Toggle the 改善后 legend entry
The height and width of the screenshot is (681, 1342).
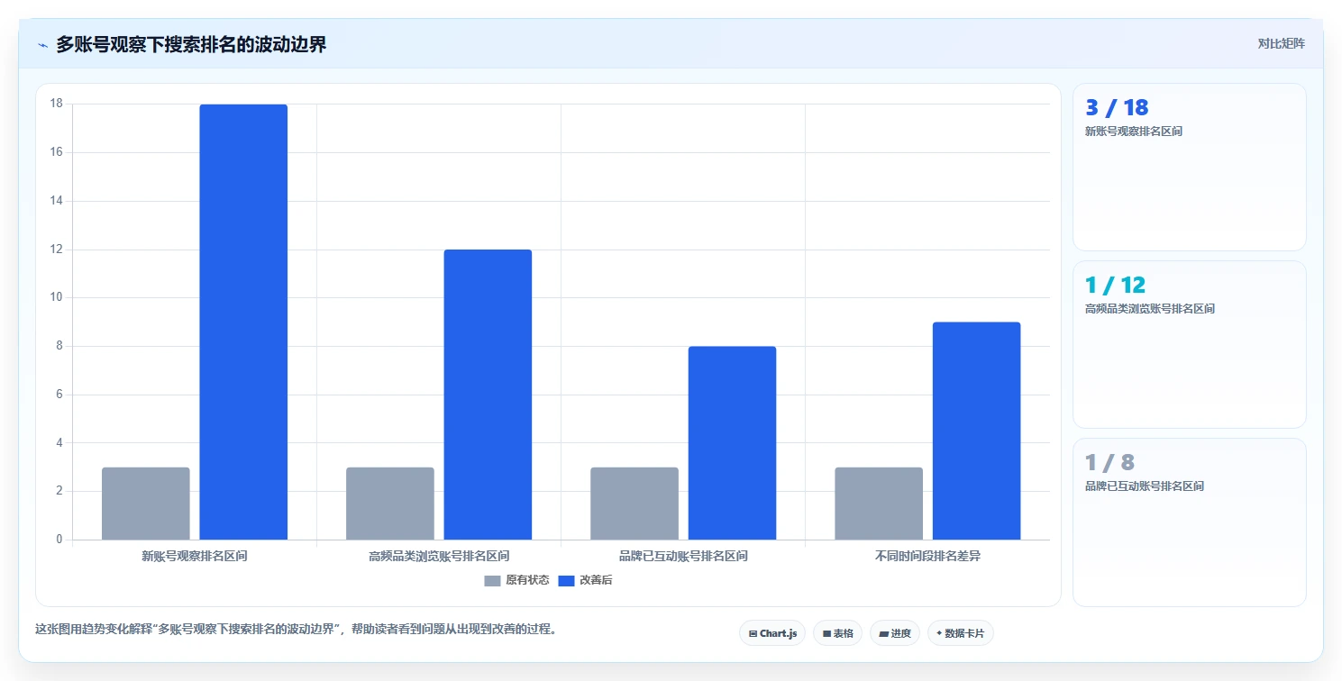[585, 580]
